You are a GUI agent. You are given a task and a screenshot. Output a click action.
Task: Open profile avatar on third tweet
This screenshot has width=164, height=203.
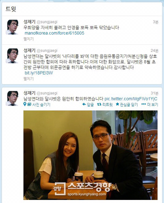coord(12,98)
